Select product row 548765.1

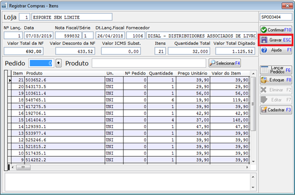pos(129,100)
